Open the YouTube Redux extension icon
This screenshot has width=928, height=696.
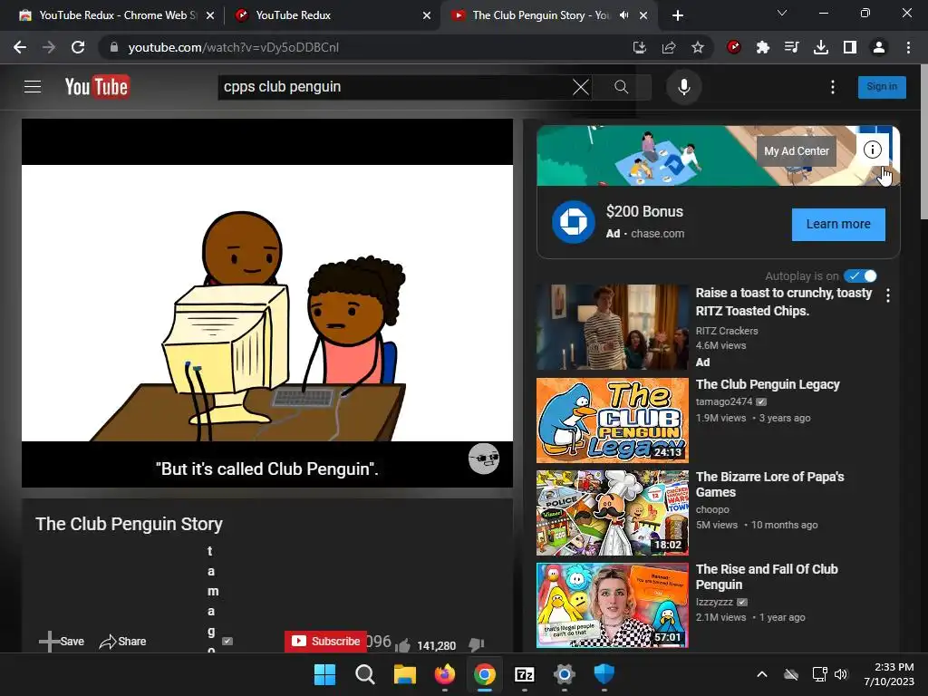click(734, 47)
